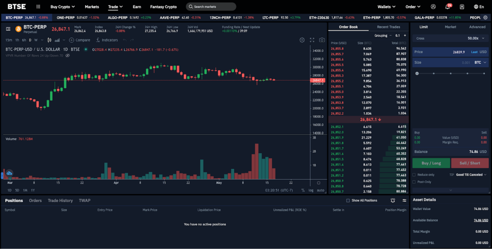
Task: Open the Trade History tab
Action: click(x=60, y=201)
